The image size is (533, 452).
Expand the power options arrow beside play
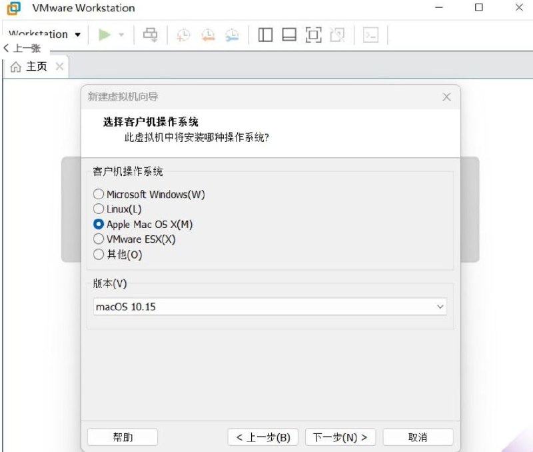point(121,35)
